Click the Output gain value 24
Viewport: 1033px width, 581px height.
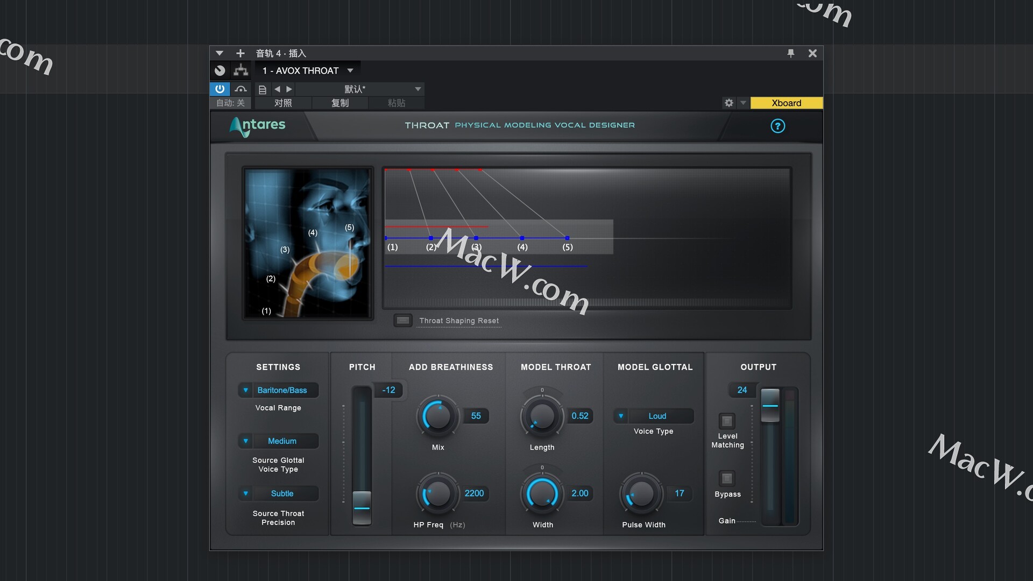point(742,390)
